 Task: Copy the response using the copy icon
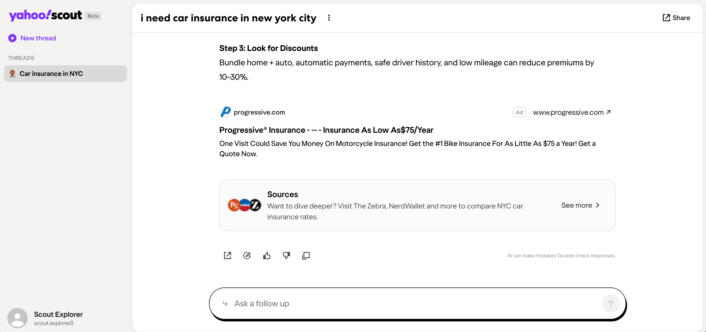pos(306,256)
